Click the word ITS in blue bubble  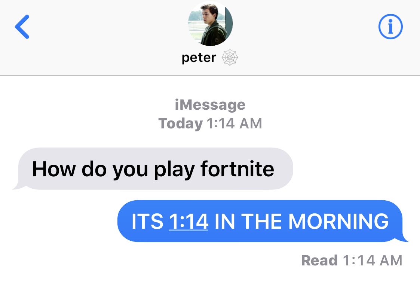click(147, 222)
